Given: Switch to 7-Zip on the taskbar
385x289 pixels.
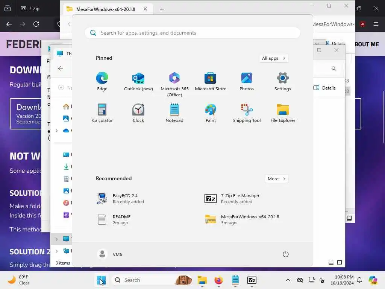Looking at the screenshot, I should (x=252, y=280).
